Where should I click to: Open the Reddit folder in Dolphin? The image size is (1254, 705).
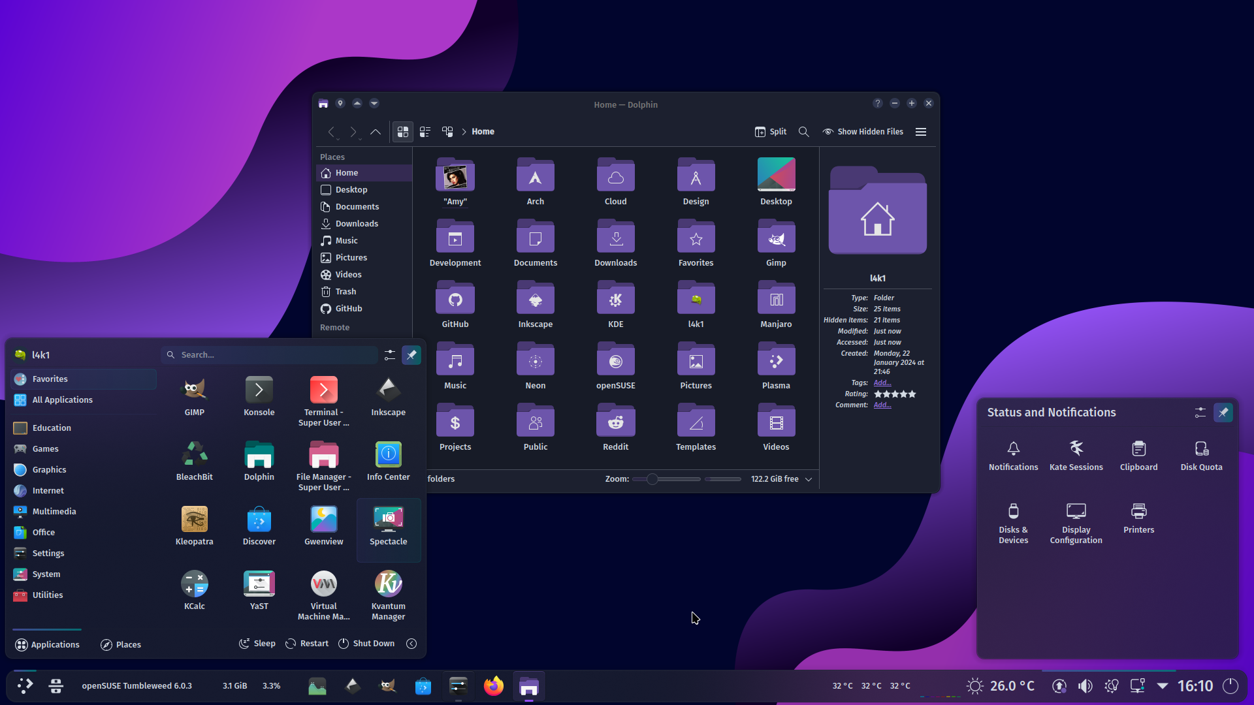click(x=615, y=428)
